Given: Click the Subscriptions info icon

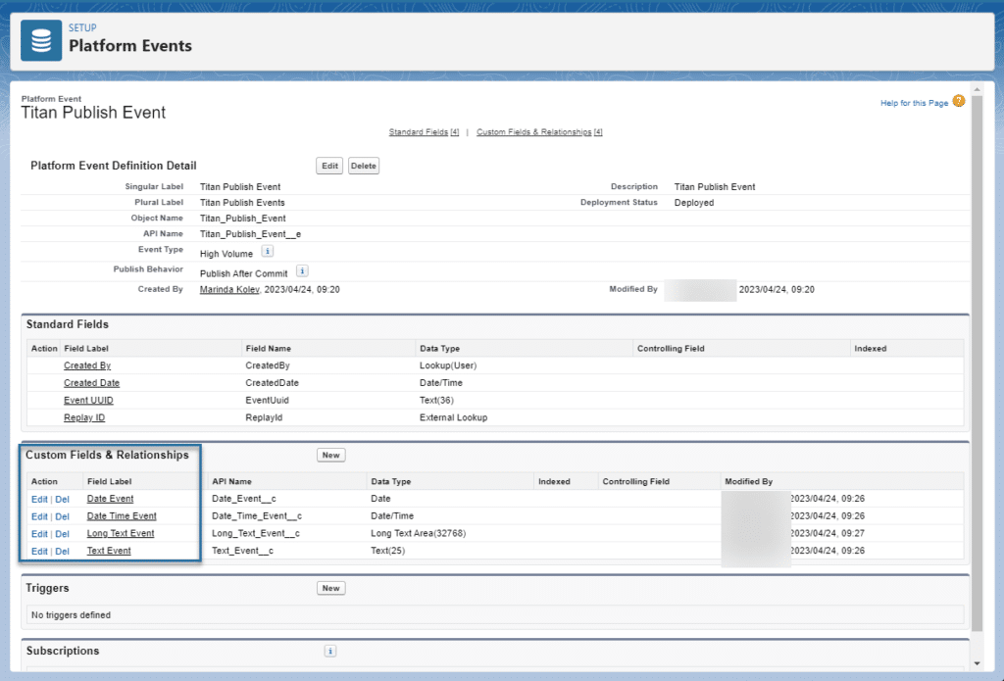Looking at the screenshot, I should 330,651.
